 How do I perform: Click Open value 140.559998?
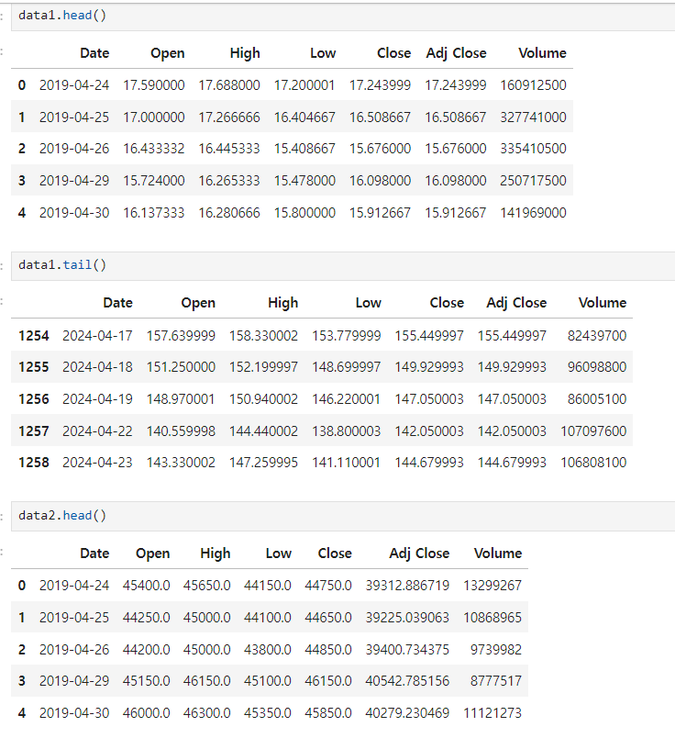pos(181,431)
